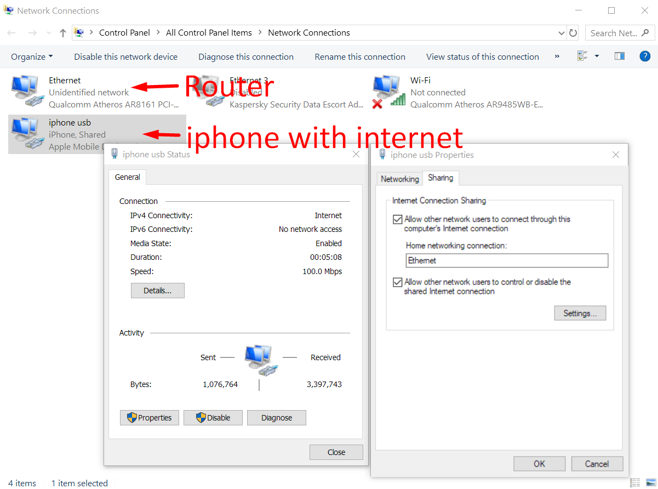Open the help question mark icon
Screen dimensions: 658x489
coord(645,56)
